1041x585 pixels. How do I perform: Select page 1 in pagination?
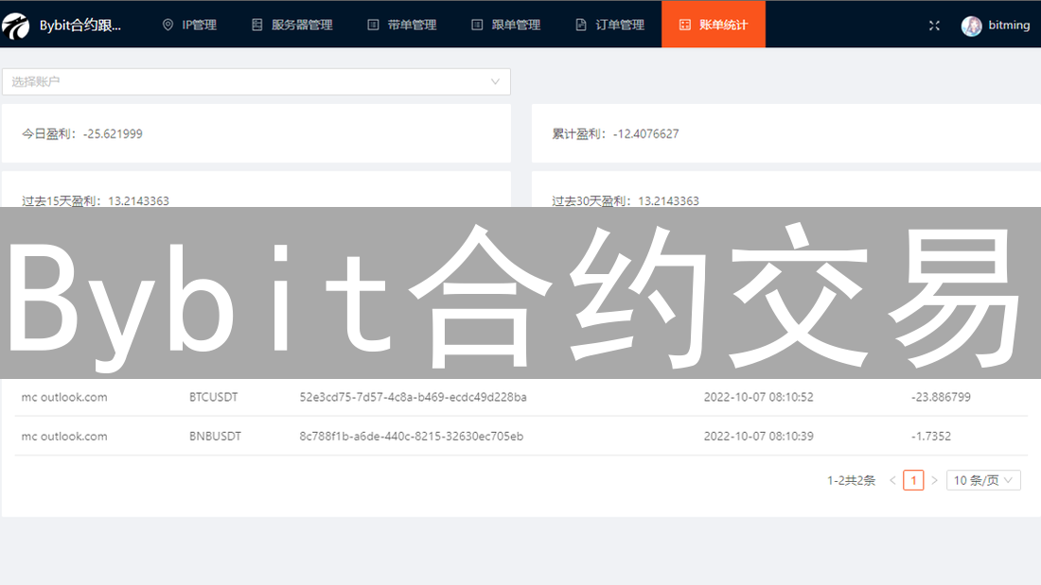(913, 480)
